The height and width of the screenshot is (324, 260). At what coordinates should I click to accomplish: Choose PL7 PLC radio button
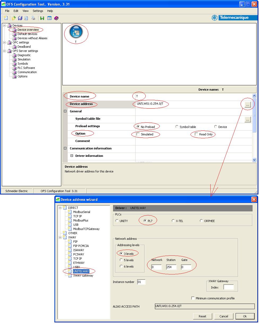[145, 221]
